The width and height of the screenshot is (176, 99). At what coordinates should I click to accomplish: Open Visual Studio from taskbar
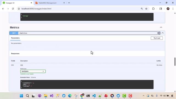[52, 96]
